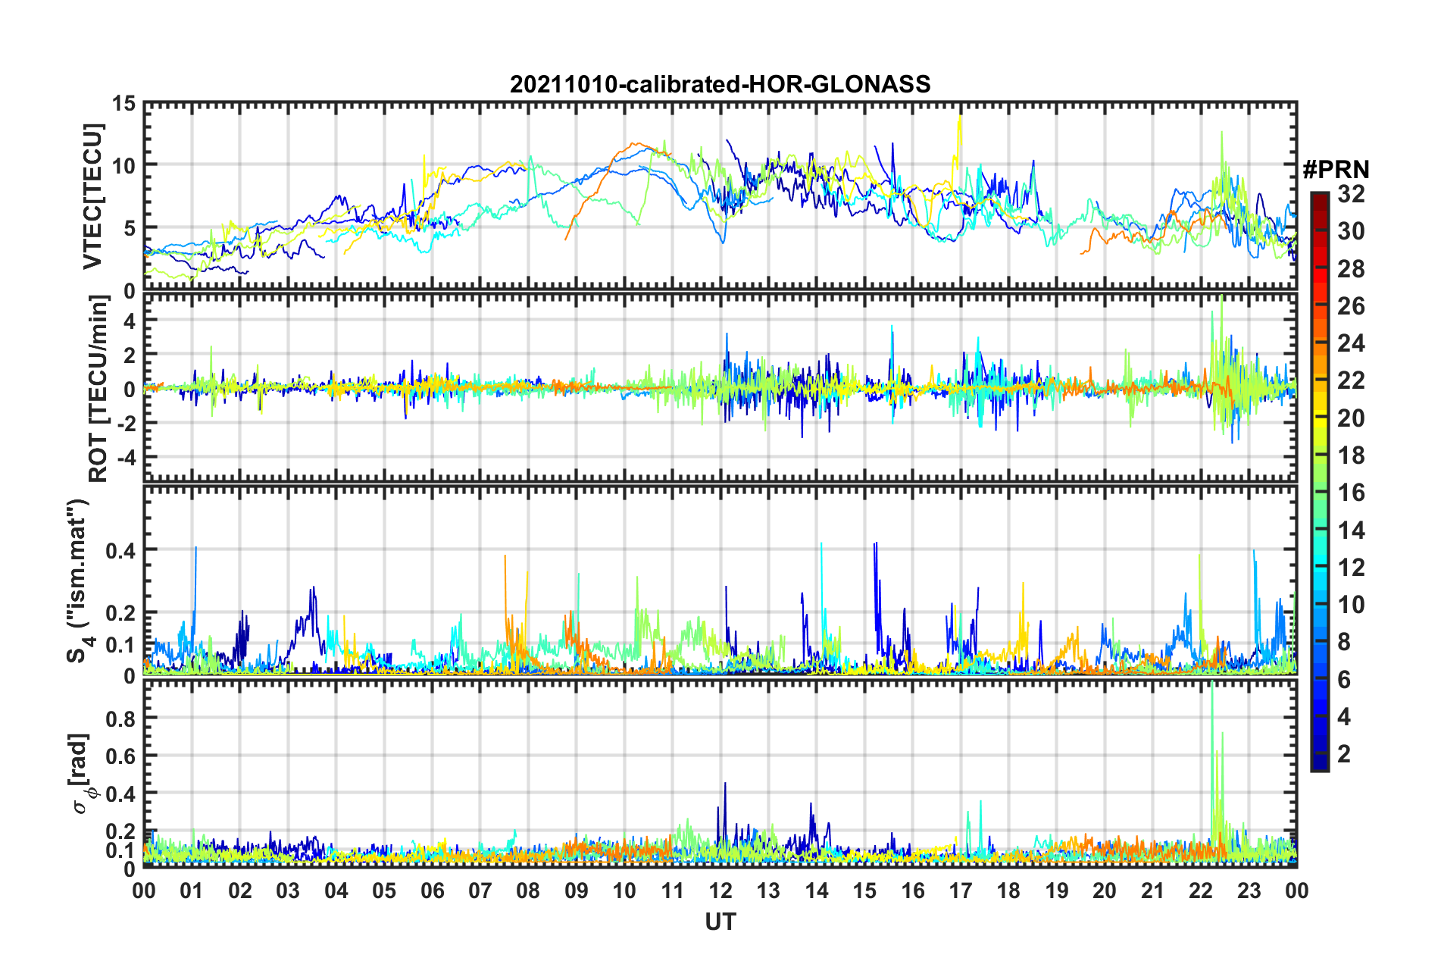Click the 0.8 tick on the sigma-phi axis
Viewport: 1441px width, 964px height.
click(x=121, y=718)
